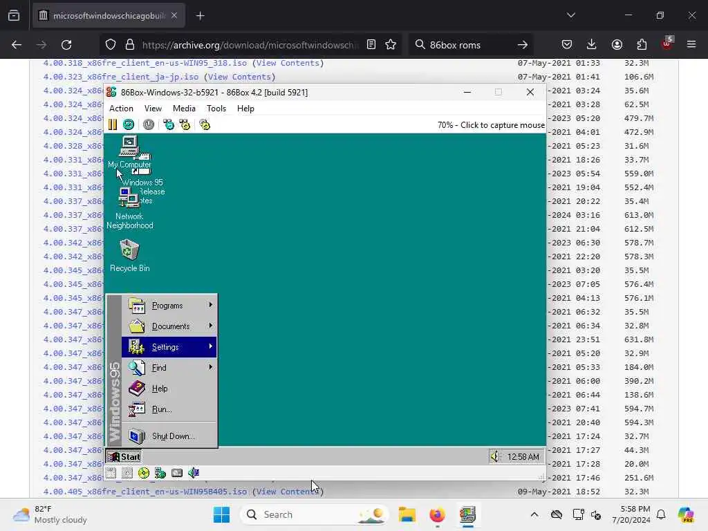Open Firefox downloads panel
The height and width of the screenshot is (531, 708).
point(592,45)
